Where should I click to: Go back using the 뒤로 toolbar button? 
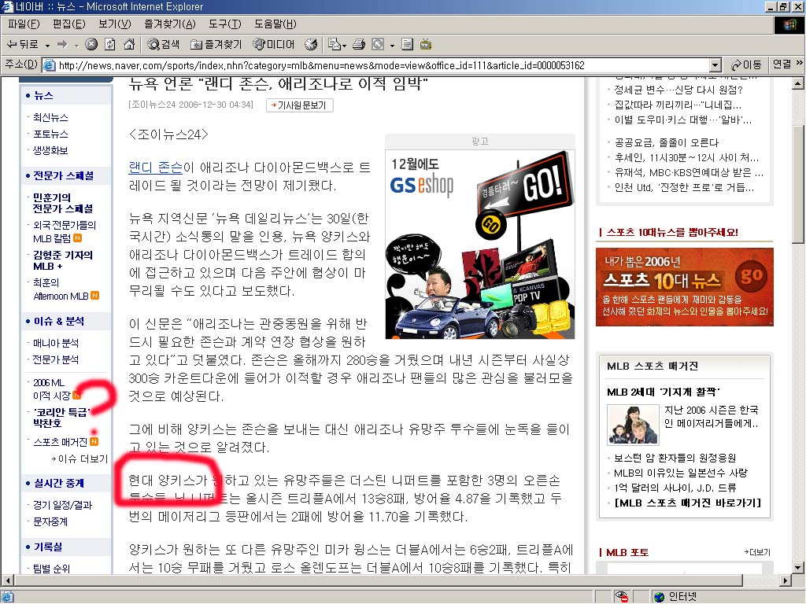pyautogui.click(x=22, y=45)
